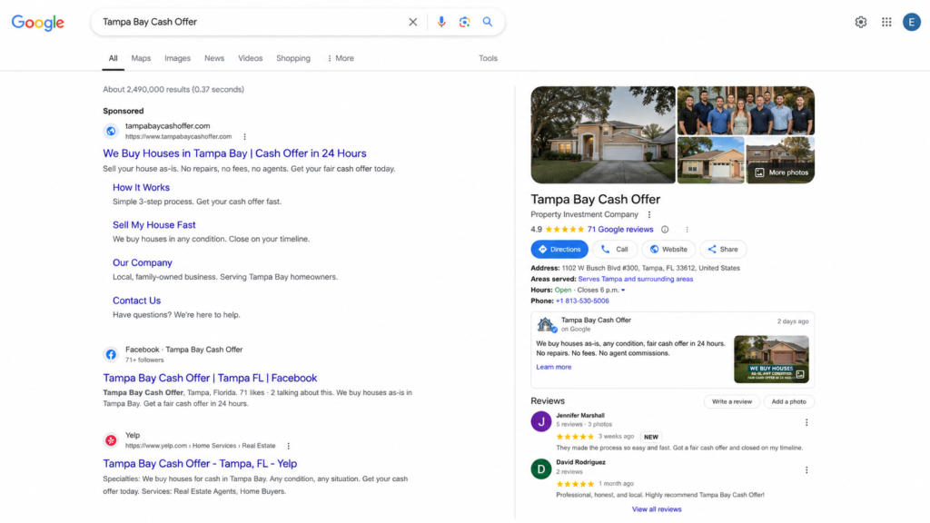Click the Yelp favicon icon
Viewport: 930px width, 523px height.
coord(111,440)
